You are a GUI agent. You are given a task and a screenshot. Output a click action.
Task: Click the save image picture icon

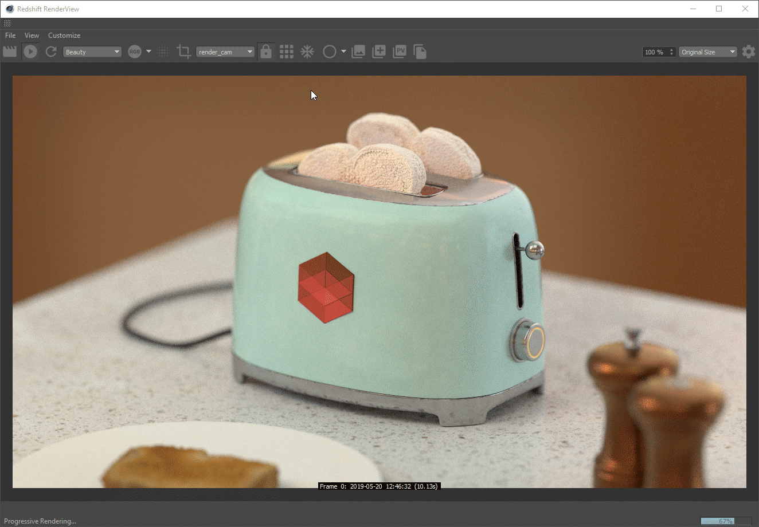(x=358, y=52)
